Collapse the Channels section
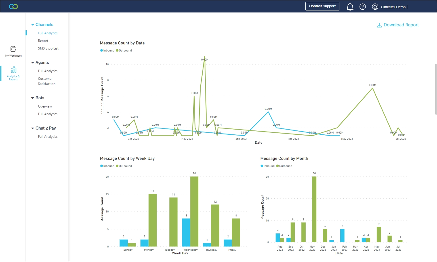 pos(33,25)
